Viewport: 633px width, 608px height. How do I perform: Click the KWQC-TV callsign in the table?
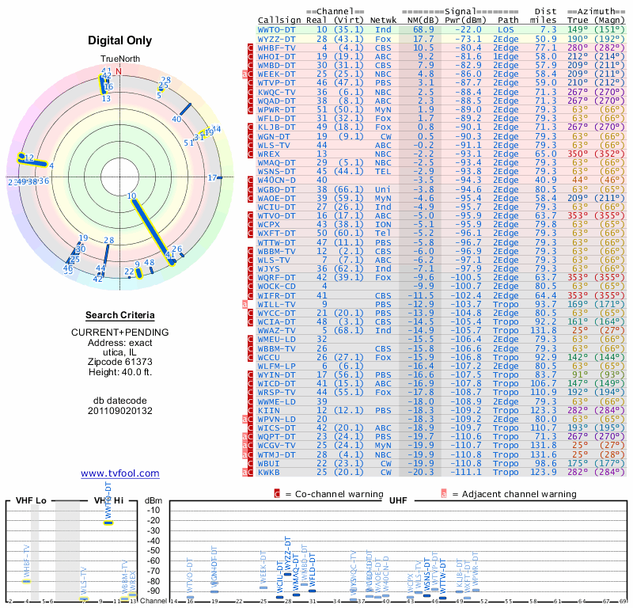pos(277,92)
